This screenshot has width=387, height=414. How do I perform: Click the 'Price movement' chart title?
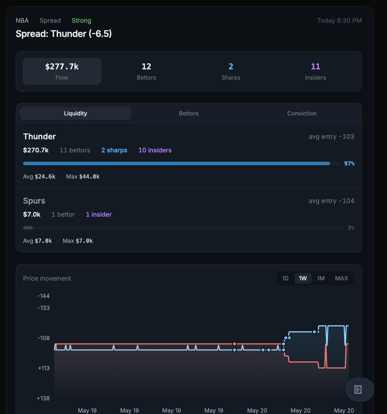[x=47, y=278]
